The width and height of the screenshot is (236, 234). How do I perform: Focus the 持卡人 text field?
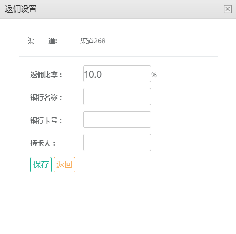(117, 142)
